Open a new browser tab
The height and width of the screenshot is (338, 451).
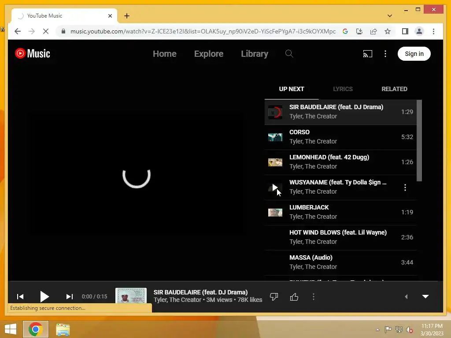126,16
